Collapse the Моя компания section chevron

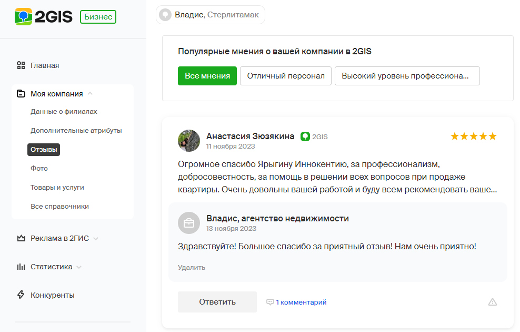click(x=90, y=94)
